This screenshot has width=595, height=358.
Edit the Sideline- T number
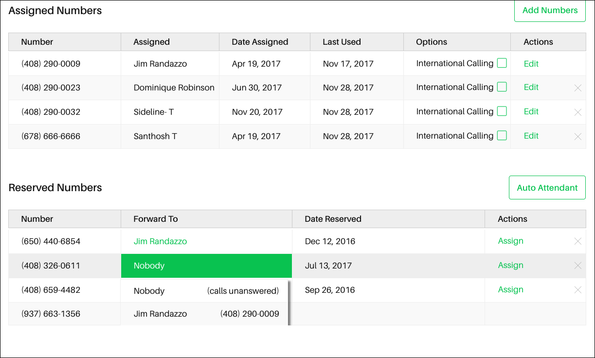(x=531, y=111)
